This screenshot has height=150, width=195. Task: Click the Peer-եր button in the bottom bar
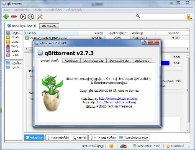[x=80, y=137]
